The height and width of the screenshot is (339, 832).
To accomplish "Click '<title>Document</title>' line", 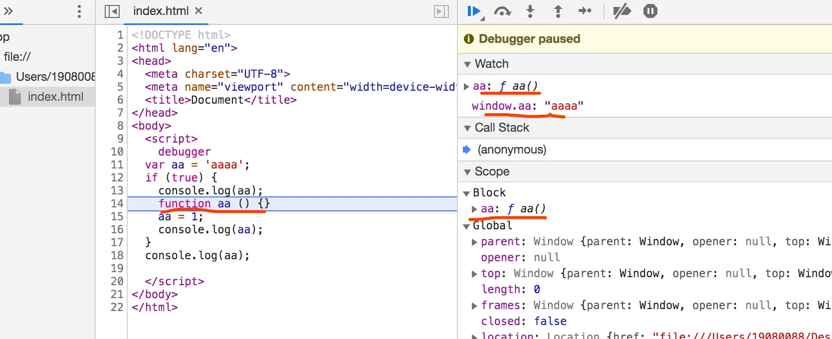I will point(220,100).
